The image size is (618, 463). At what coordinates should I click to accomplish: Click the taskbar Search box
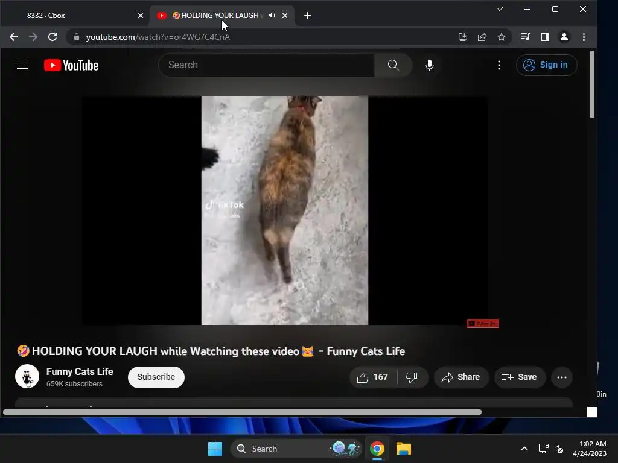click(296, 449)
